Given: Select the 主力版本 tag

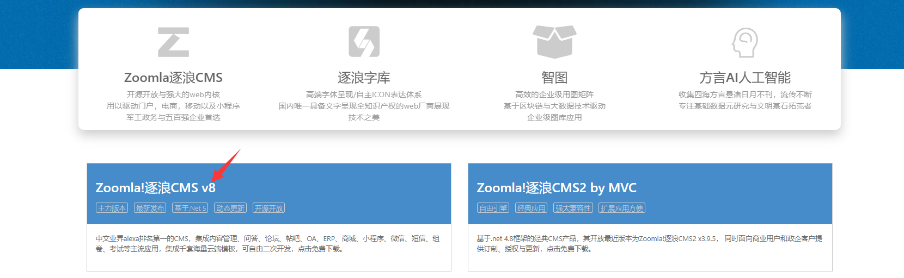Looking at the screenshot, I should (x=112, y=208).
